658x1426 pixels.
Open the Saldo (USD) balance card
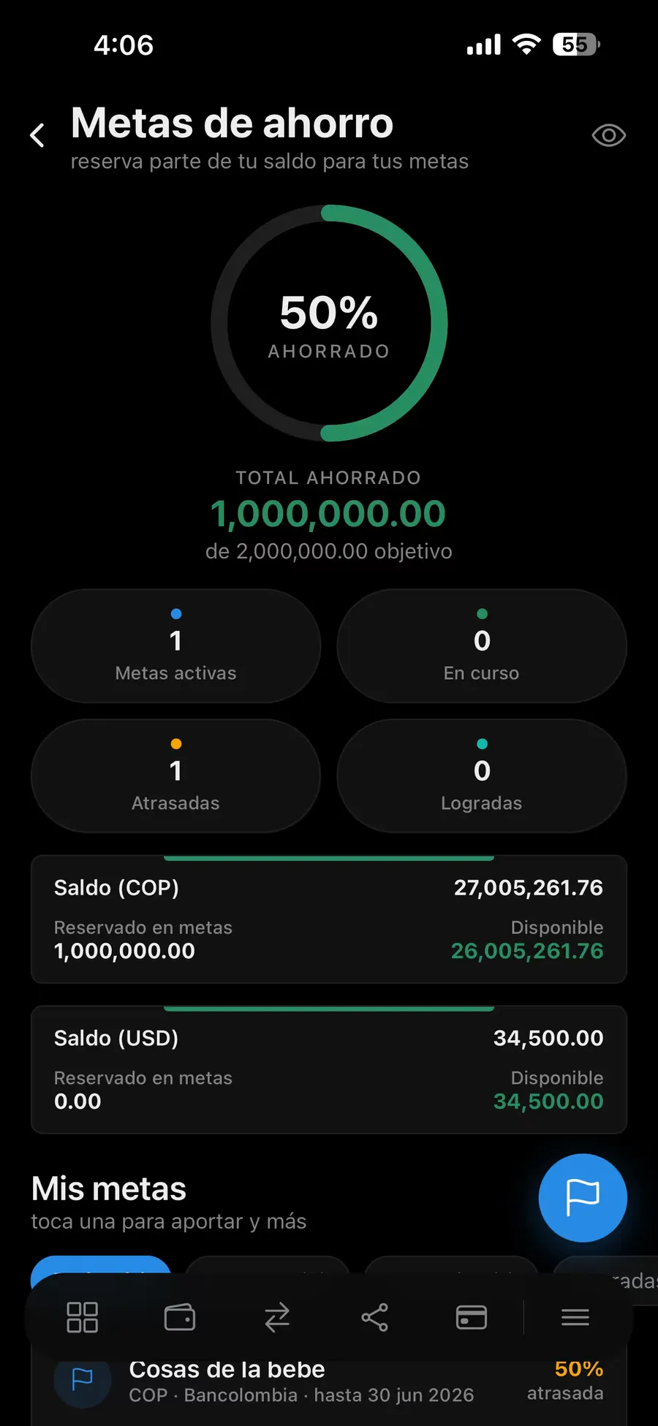click(329, 1070)
